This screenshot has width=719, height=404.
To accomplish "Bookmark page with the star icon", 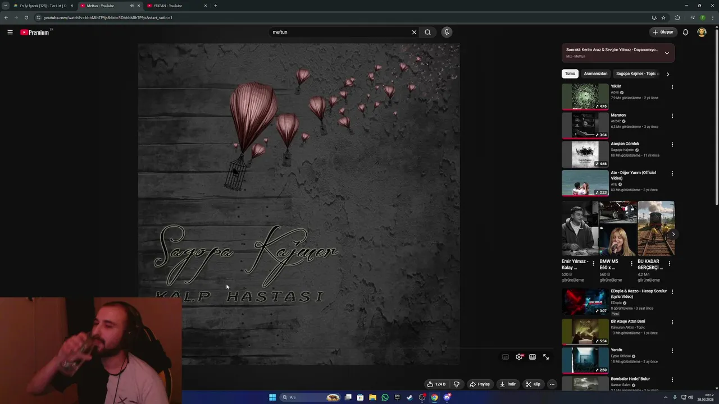I will (x=663, y=17).
